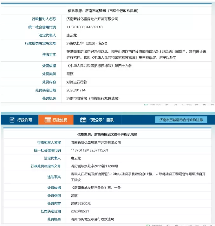Click document number 济历城综执处字2019第13288号
The height and width of the screenshot is (226, 215).
[94, 166]
